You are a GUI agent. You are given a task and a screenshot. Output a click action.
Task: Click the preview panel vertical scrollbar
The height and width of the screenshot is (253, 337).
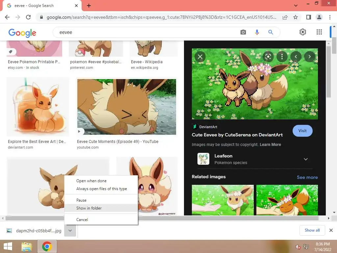click(x=328, y=71)
